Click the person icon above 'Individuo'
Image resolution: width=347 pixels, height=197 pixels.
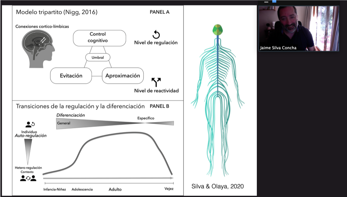click(x=30, y=124)
